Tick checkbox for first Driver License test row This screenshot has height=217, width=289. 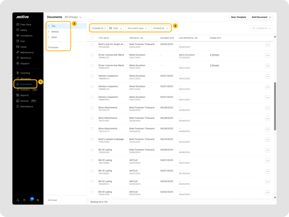click(x=92, y=55)
